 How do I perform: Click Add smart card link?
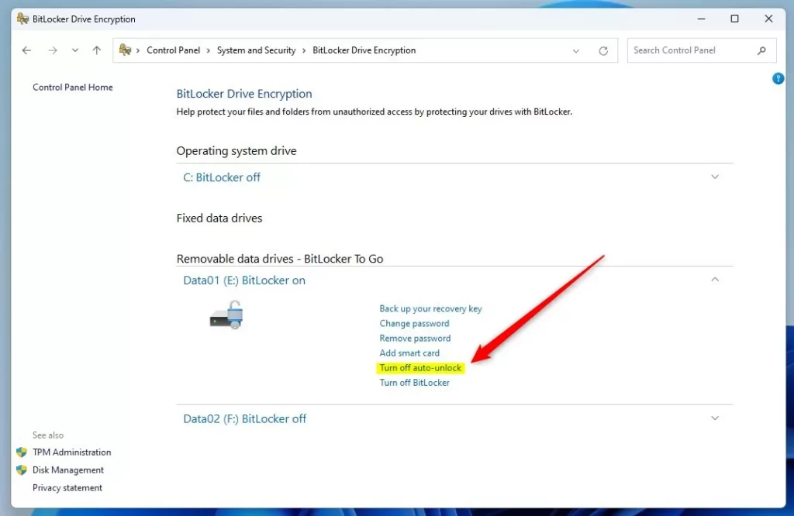409,353
